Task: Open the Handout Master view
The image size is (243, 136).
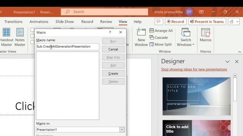Action: (x=6, y=37)
